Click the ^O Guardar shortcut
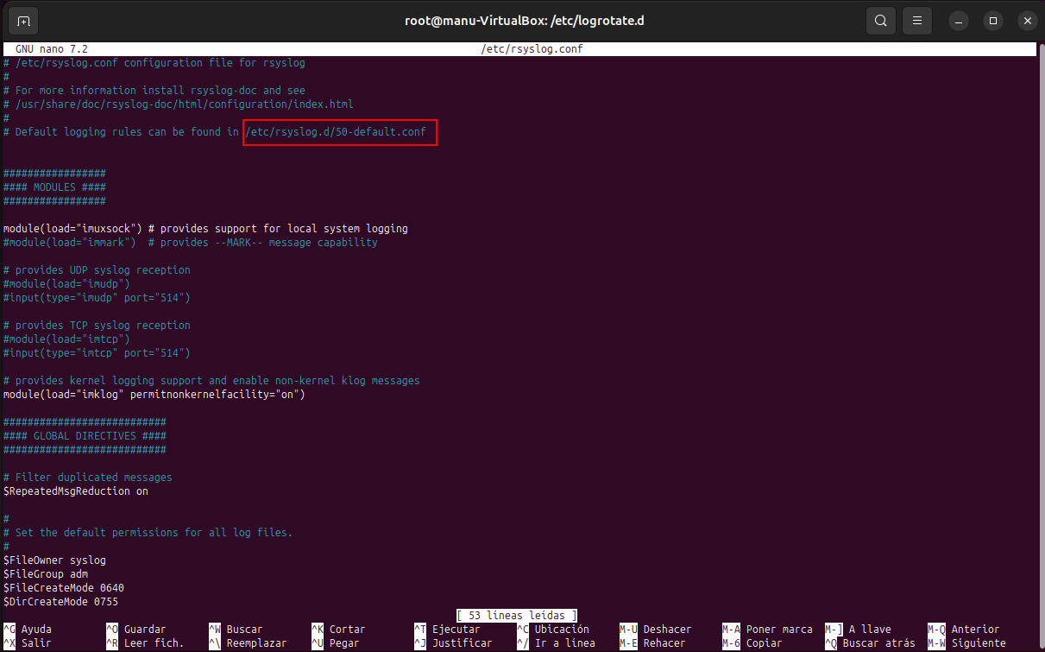 [135, 630]
